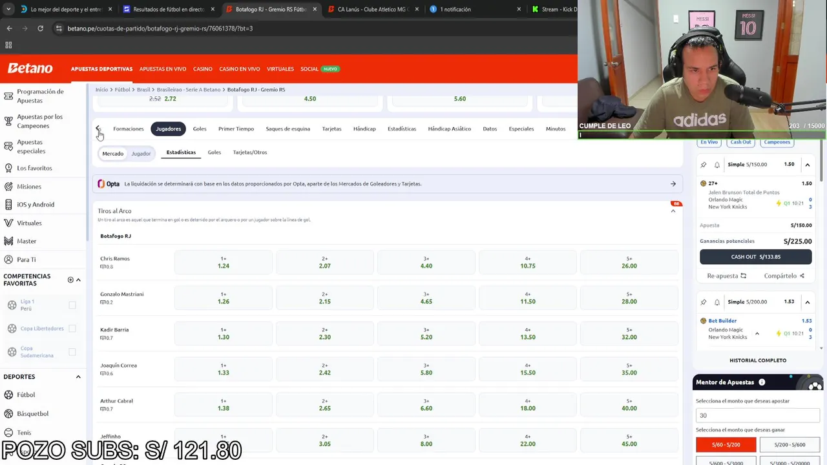Viewport: 827px width, 465px height.
Task: Click Re-apuesta on first bet
Action: pyautogui.click(x=727, y=276)
